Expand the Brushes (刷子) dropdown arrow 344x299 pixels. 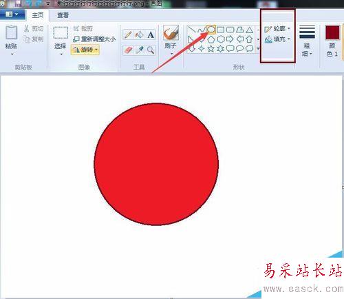(x=171, y=54)
